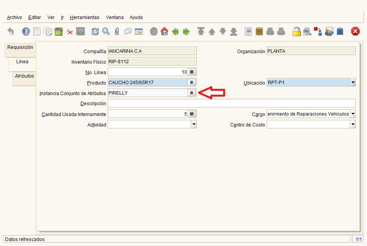
Task: Open the Editar menu
Action: 35,17
